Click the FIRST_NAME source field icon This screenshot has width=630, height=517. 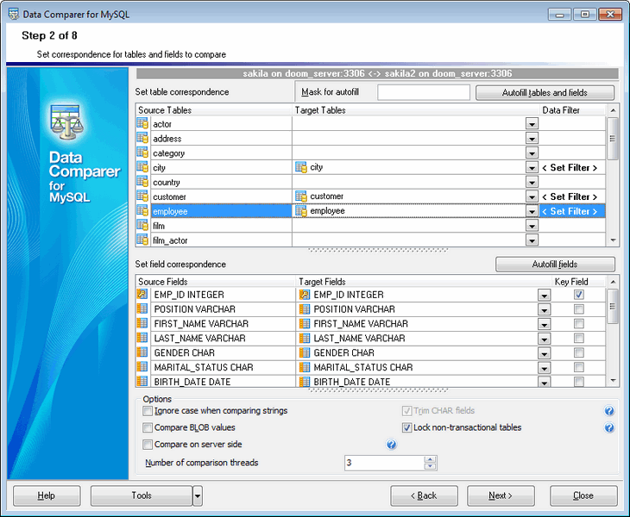tap(142, 323)
